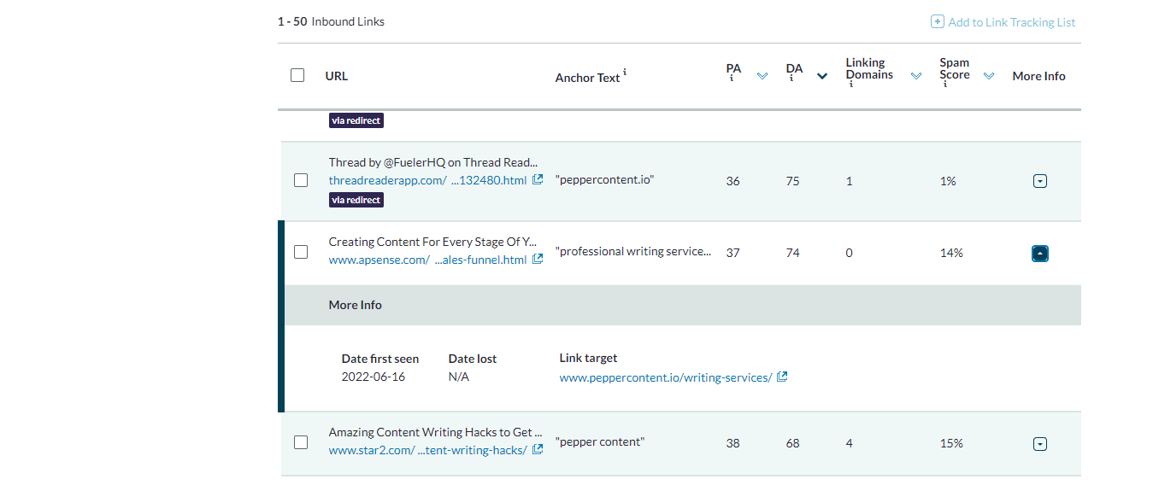Select the apsense.com row checkbox
This screenshot has height=485, width=1153.
click(301, 252)
